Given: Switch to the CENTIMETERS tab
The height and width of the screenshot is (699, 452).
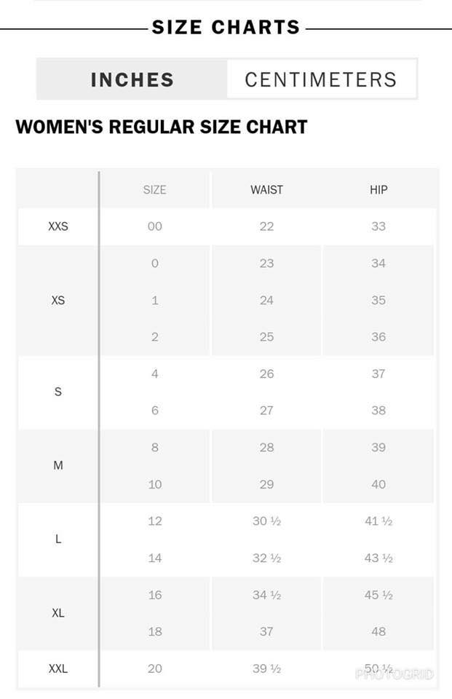Looking at the screenshot, I should 321,79.
